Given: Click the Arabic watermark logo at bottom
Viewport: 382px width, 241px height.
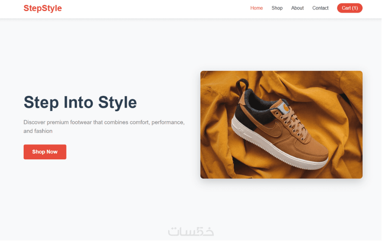Looking at the screenshot, I should (x=191, y=232).
